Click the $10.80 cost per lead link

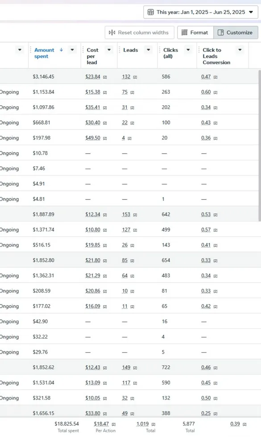[93, 230]
